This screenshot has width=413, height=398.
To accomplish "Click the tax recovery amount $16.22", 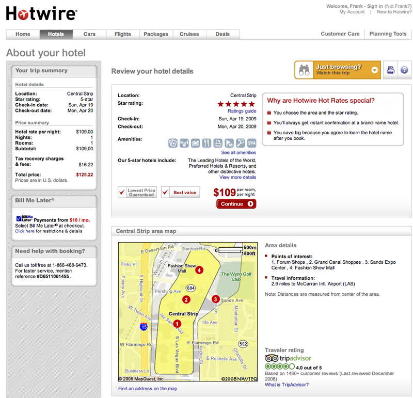I will click(x=86, y=165).
